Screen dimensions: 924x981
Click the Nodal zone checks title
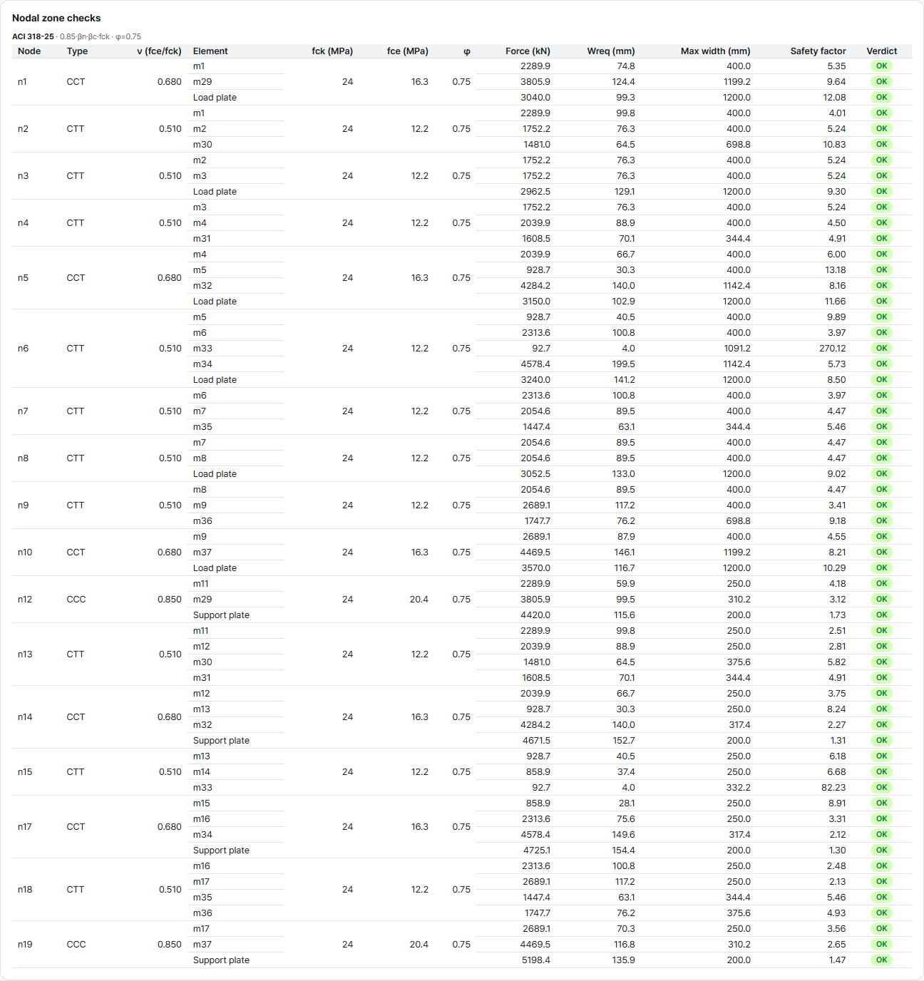tap(56, 19)
